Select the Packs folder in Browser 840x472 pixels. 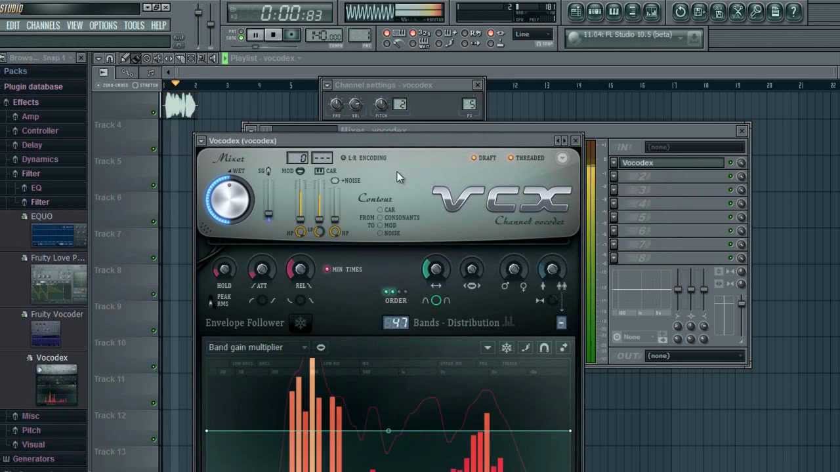point(15,71)
